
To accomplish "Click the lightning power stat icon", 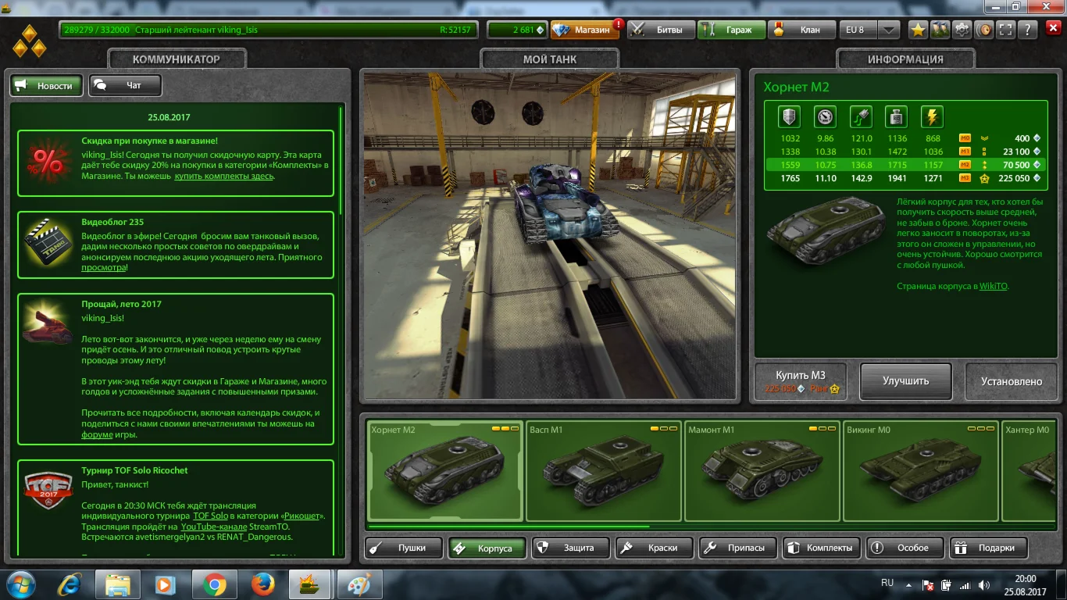I will [x=932, y=117].
